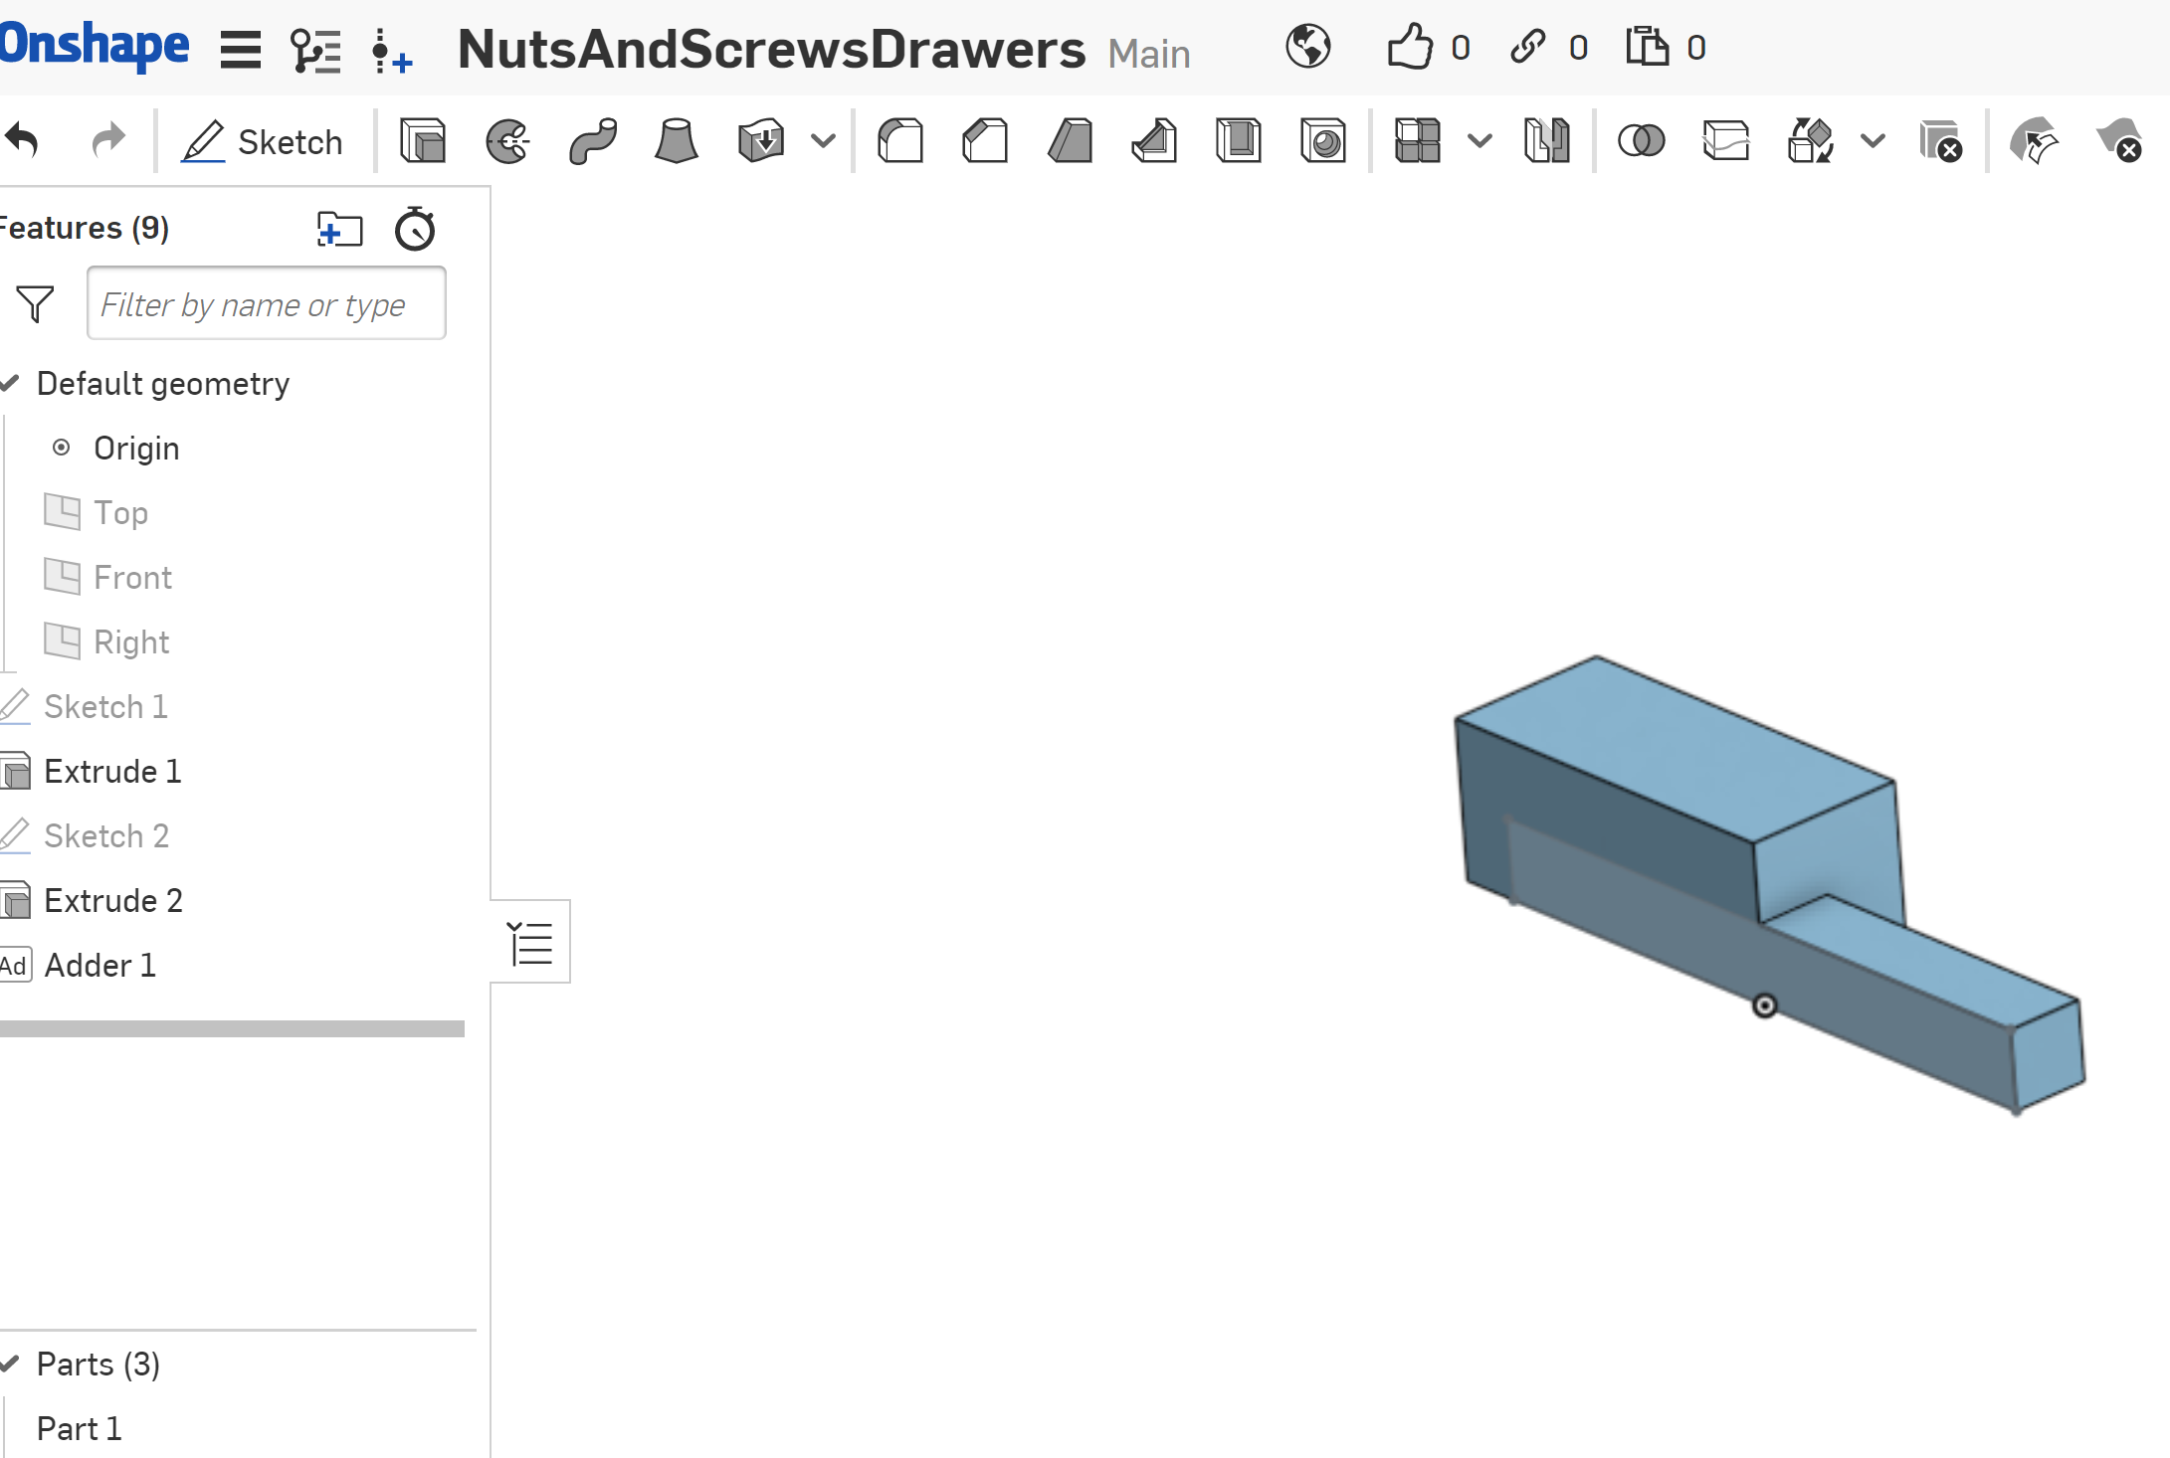Select the Delete face tool
2170x1458 pixels.
[2119, 140]
